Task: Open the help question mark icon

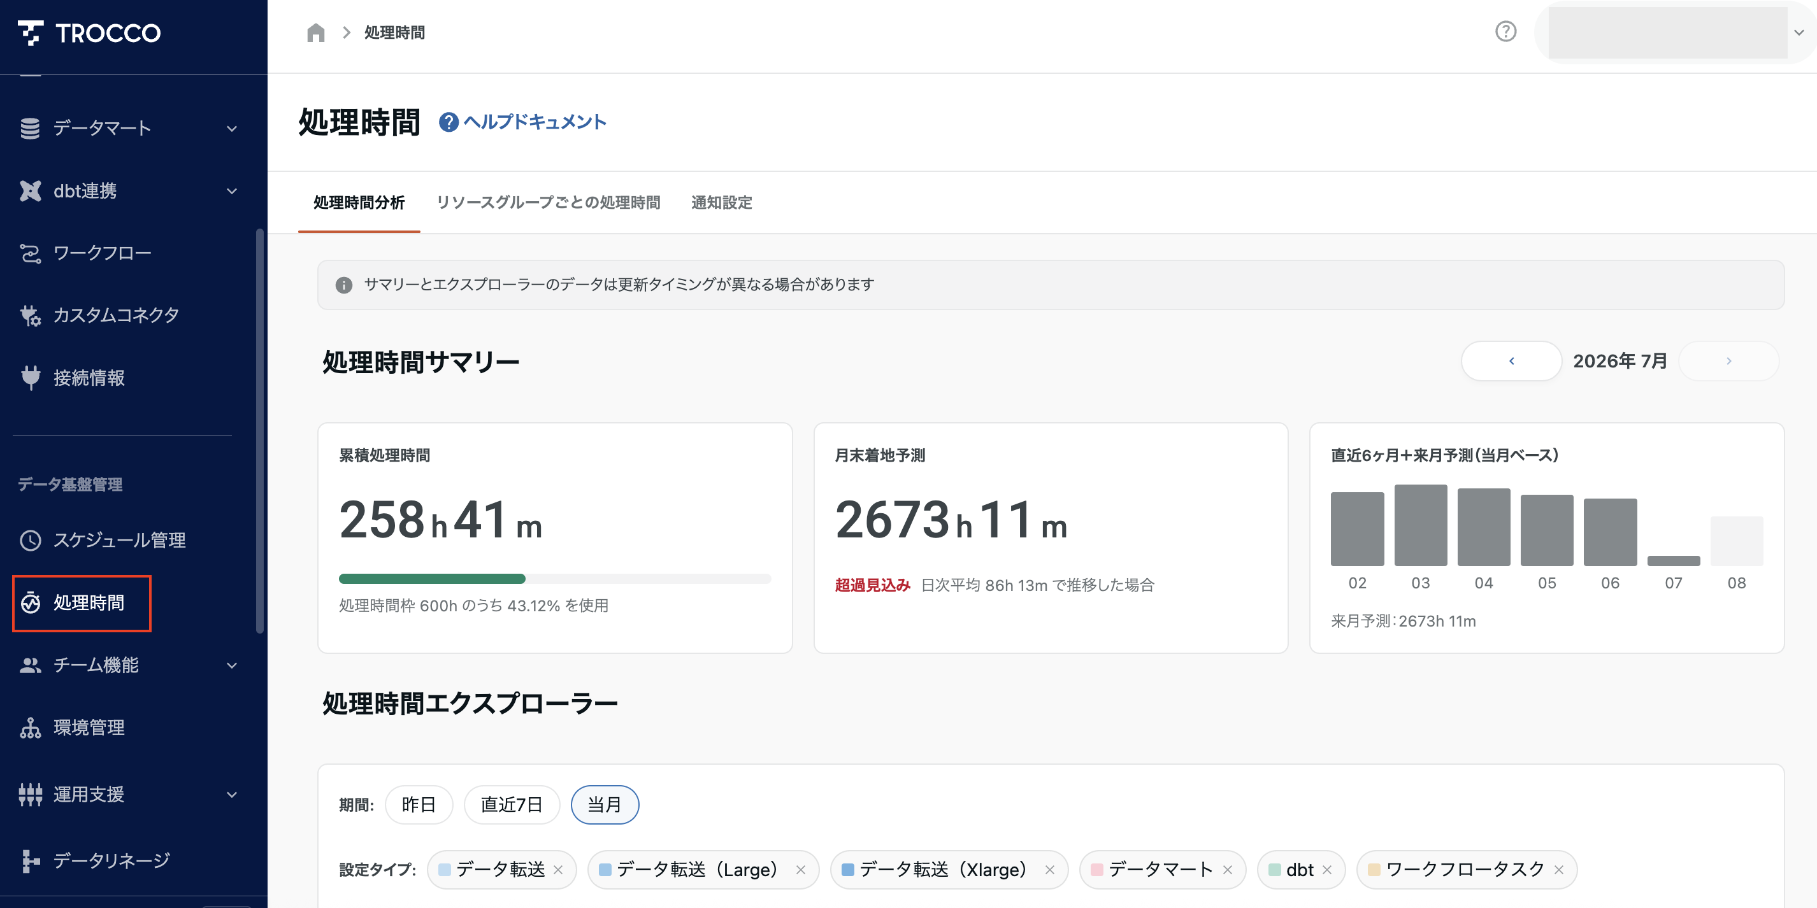Action: tap(1505, 32)
